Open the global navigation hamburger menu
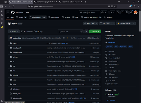This screenshot has width=141, height=103. (x=8, y=12)
